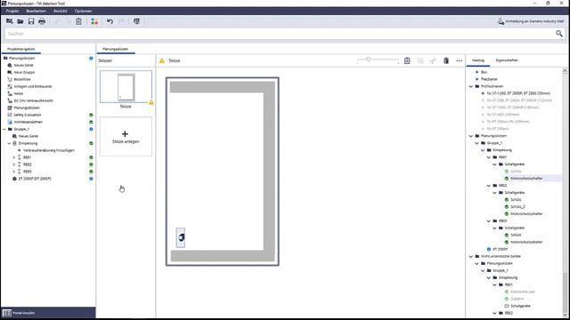
Task: Click into the Suchen search field
Action: pos(280,34)
